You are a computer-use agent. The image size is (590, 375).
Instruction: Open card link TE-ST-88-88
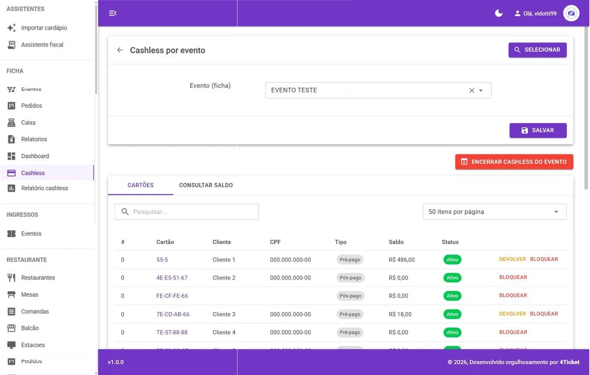(x=172, y=332)
